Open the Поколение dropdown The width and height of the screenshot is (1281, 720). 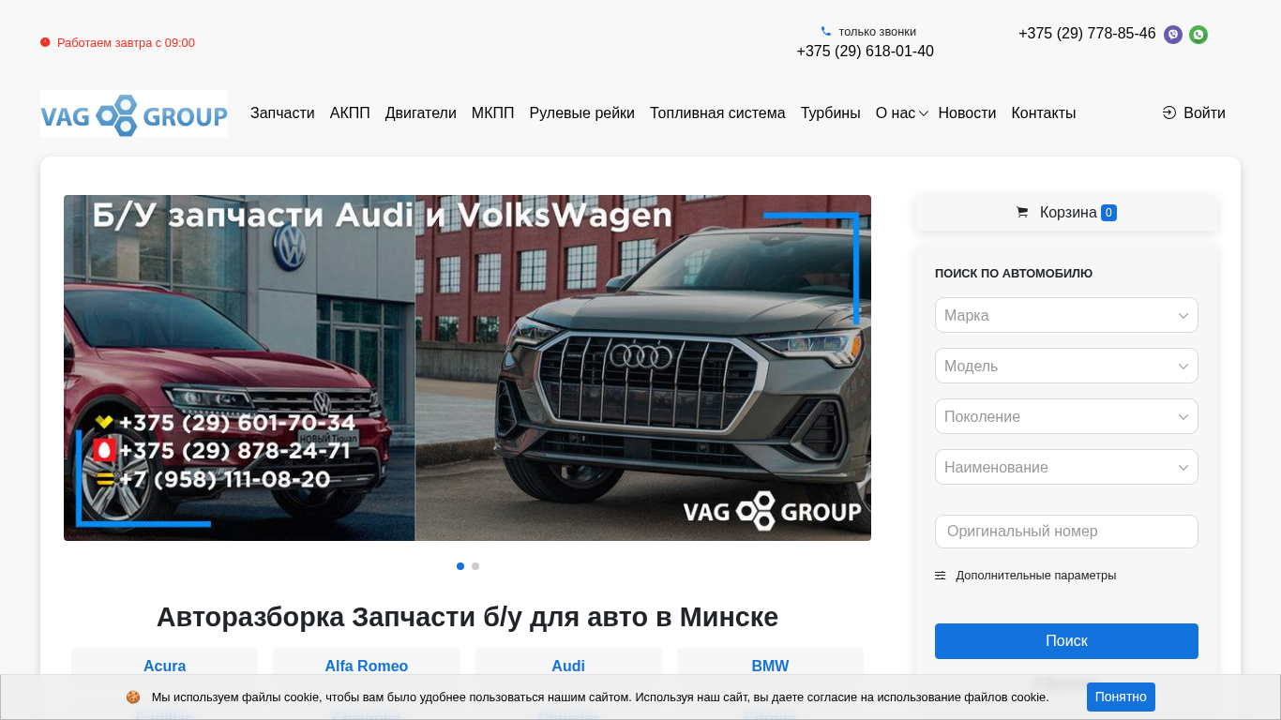pos(1066,416)
